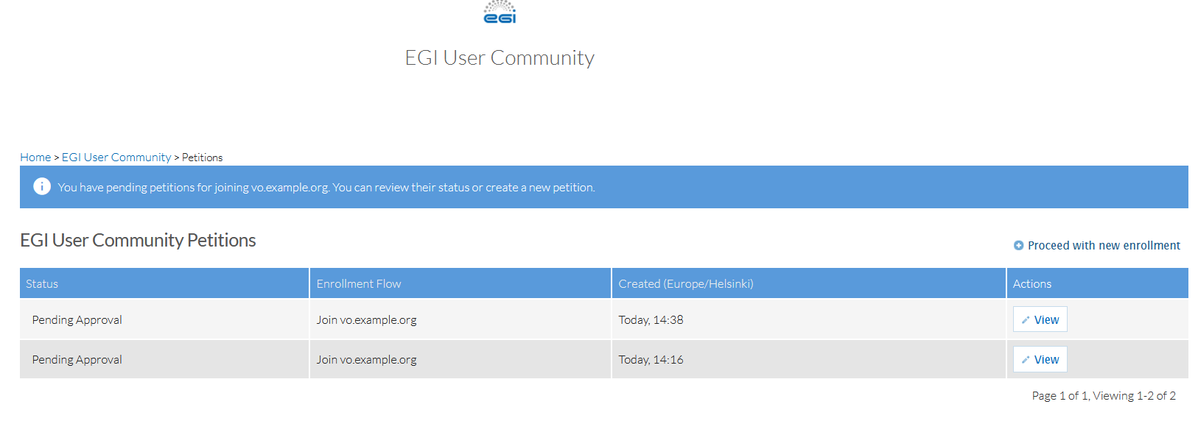Click the pencil icon in the 14:38 petition row
The height and width of the screenshot is (421, 1198).
pyautogui.click(x=1026, y=320)
